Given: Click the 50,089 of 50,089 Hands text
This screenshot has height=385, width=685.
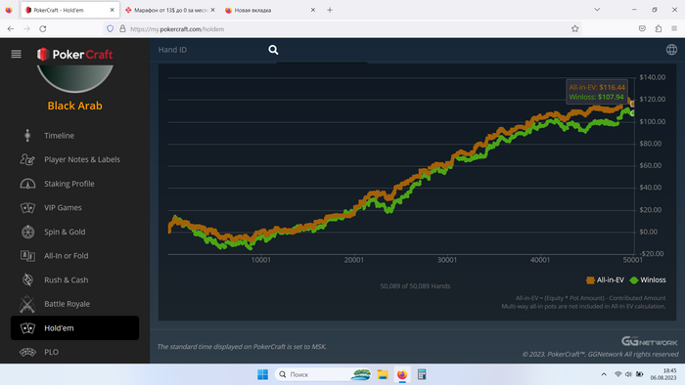Looking at the screenshot, I should click(x=415, y=286).
